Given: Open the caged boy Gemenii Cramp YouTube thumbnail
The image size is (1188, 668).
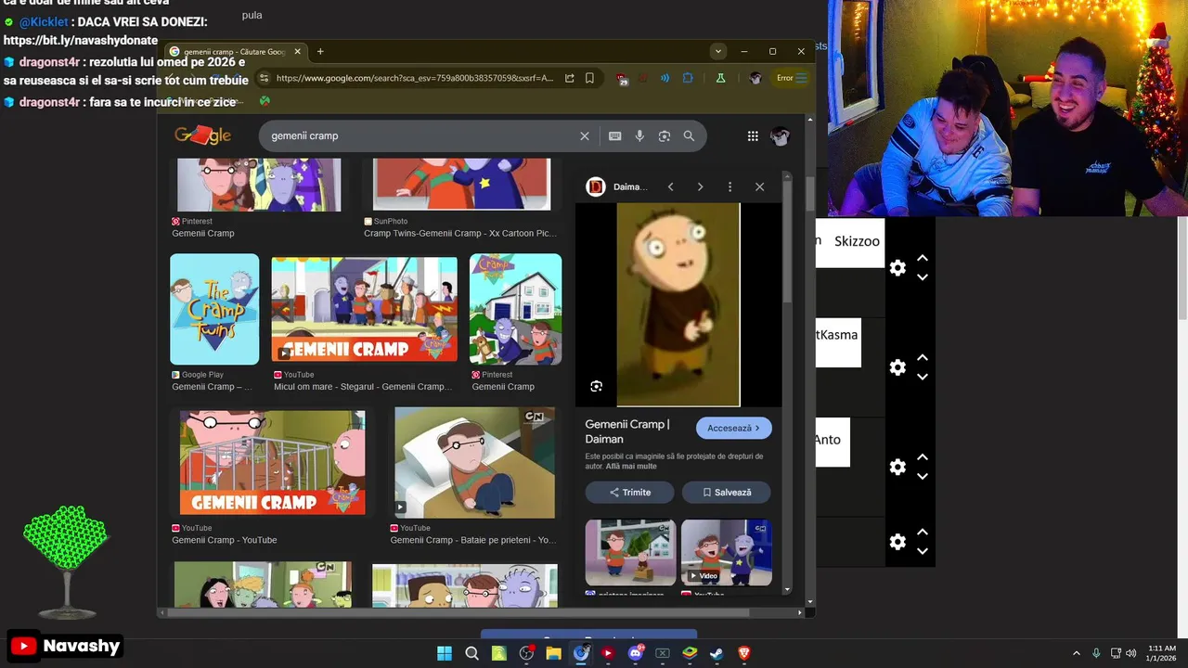Looking at the screenshot, I should pyautogui.click(x=272, y=462).
